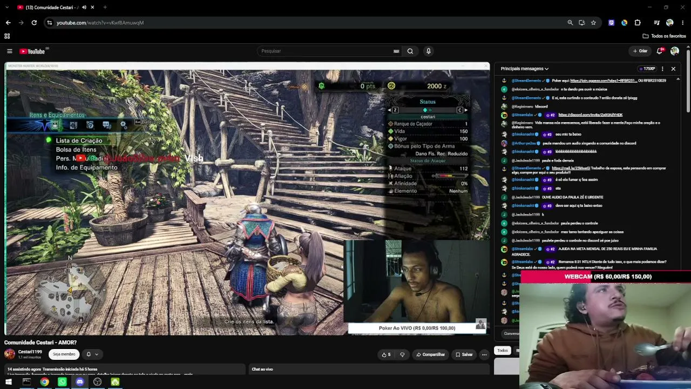
Task: Open WhatsApp from the taskbar
Action: pyautogui.click(x=62, y=382)
